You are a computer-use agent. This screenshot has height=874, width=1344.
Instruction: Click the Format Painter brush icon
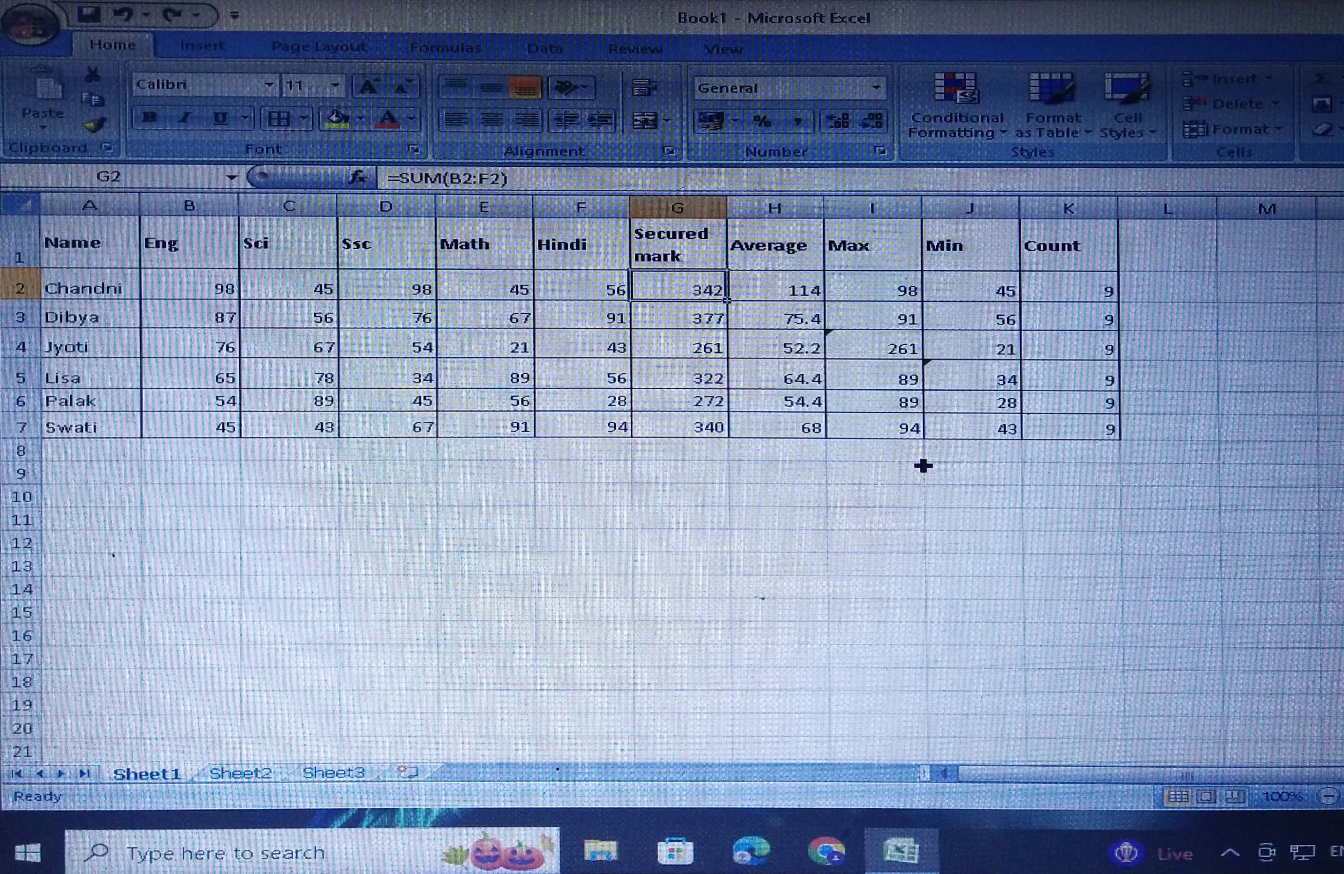(x=94, y=124)
